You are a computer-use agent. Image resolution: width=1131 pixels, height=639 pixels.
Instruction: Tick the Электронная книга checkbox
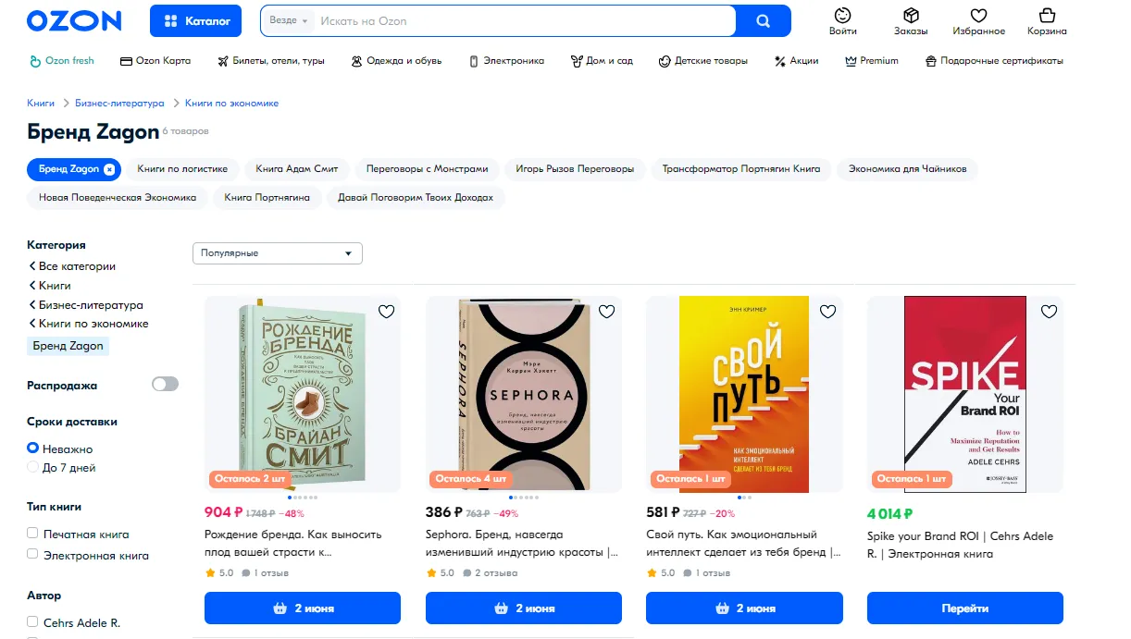pos(32,554)
